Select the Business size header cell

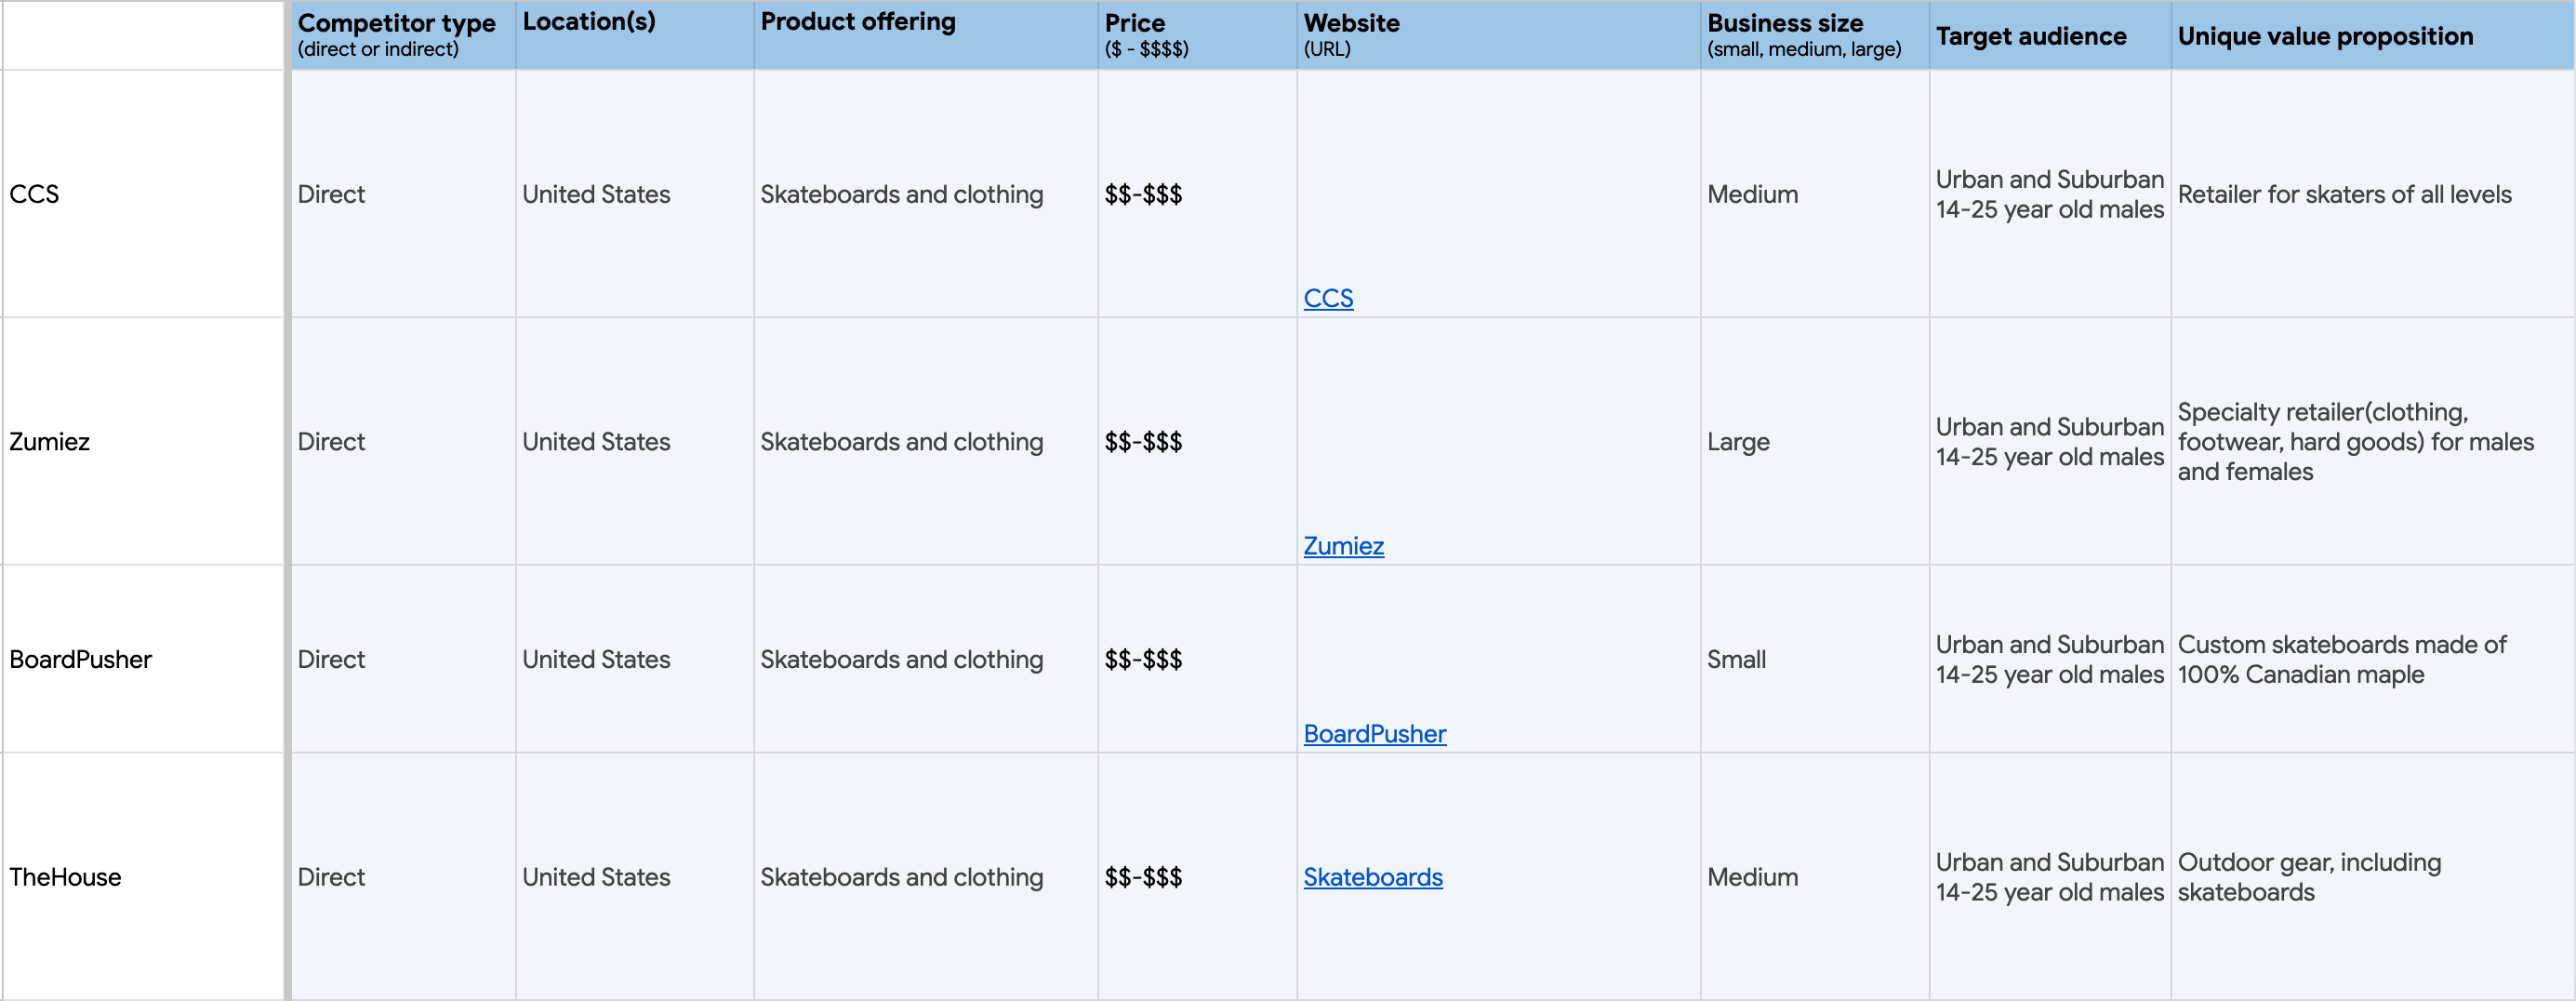tap(1815, 35)
